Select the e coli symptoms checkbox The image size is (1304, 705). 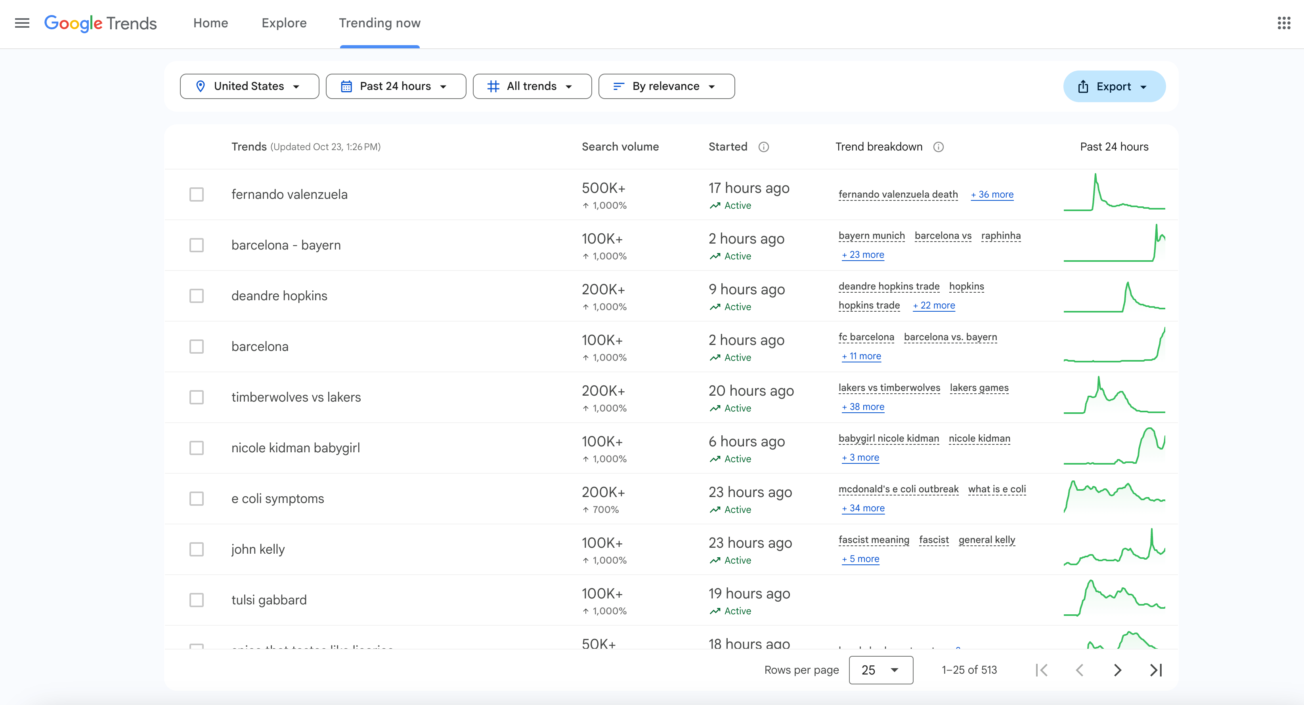(197, 499)
